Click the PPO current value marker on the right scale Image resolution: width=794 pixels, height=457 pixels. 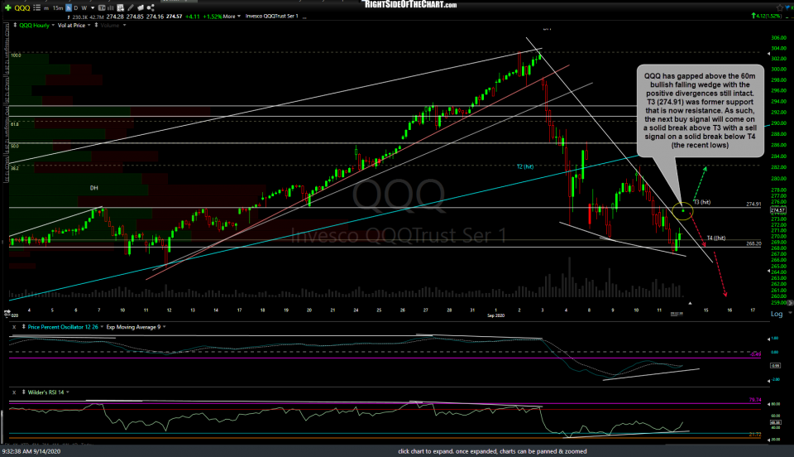click(x=775, y=365)
